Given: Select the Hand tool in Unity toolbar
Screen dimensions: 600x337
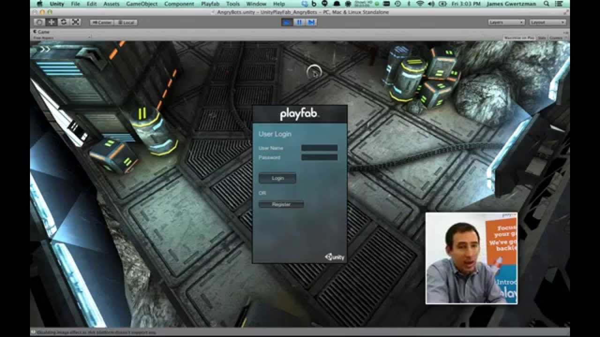Looking at the screenshot, I should click(39, 22).
